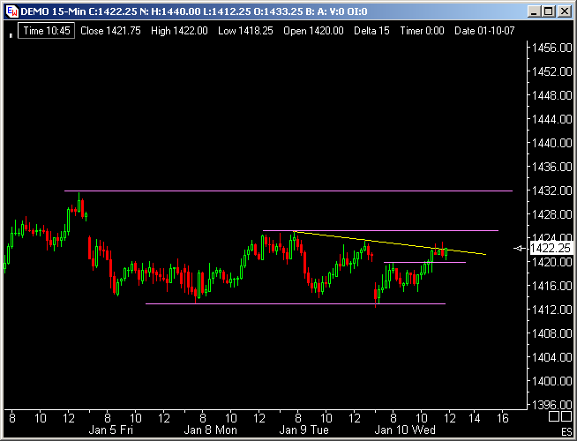Click the 14 hour label on time axis
The height and width of the screenshot is (441, 577).
[x=475, y=418]
